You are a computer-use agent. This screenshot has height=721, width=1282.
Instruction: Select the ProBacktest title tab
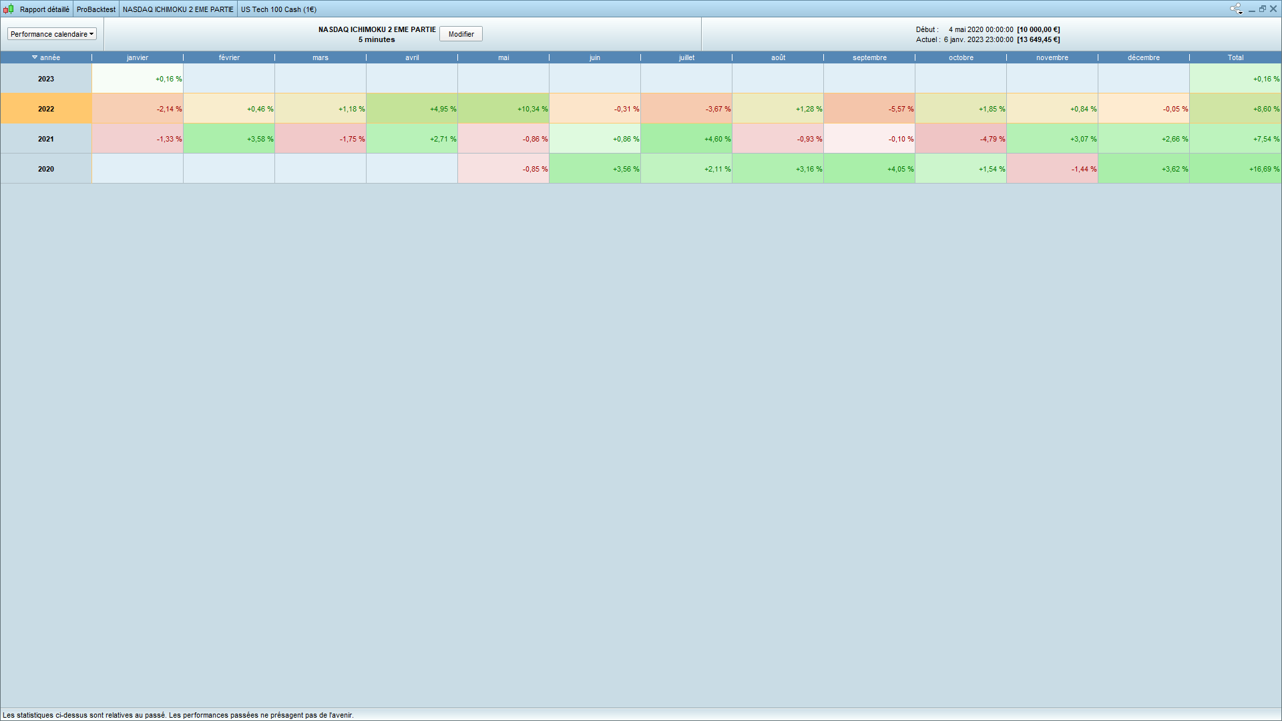tap(95, 9)
